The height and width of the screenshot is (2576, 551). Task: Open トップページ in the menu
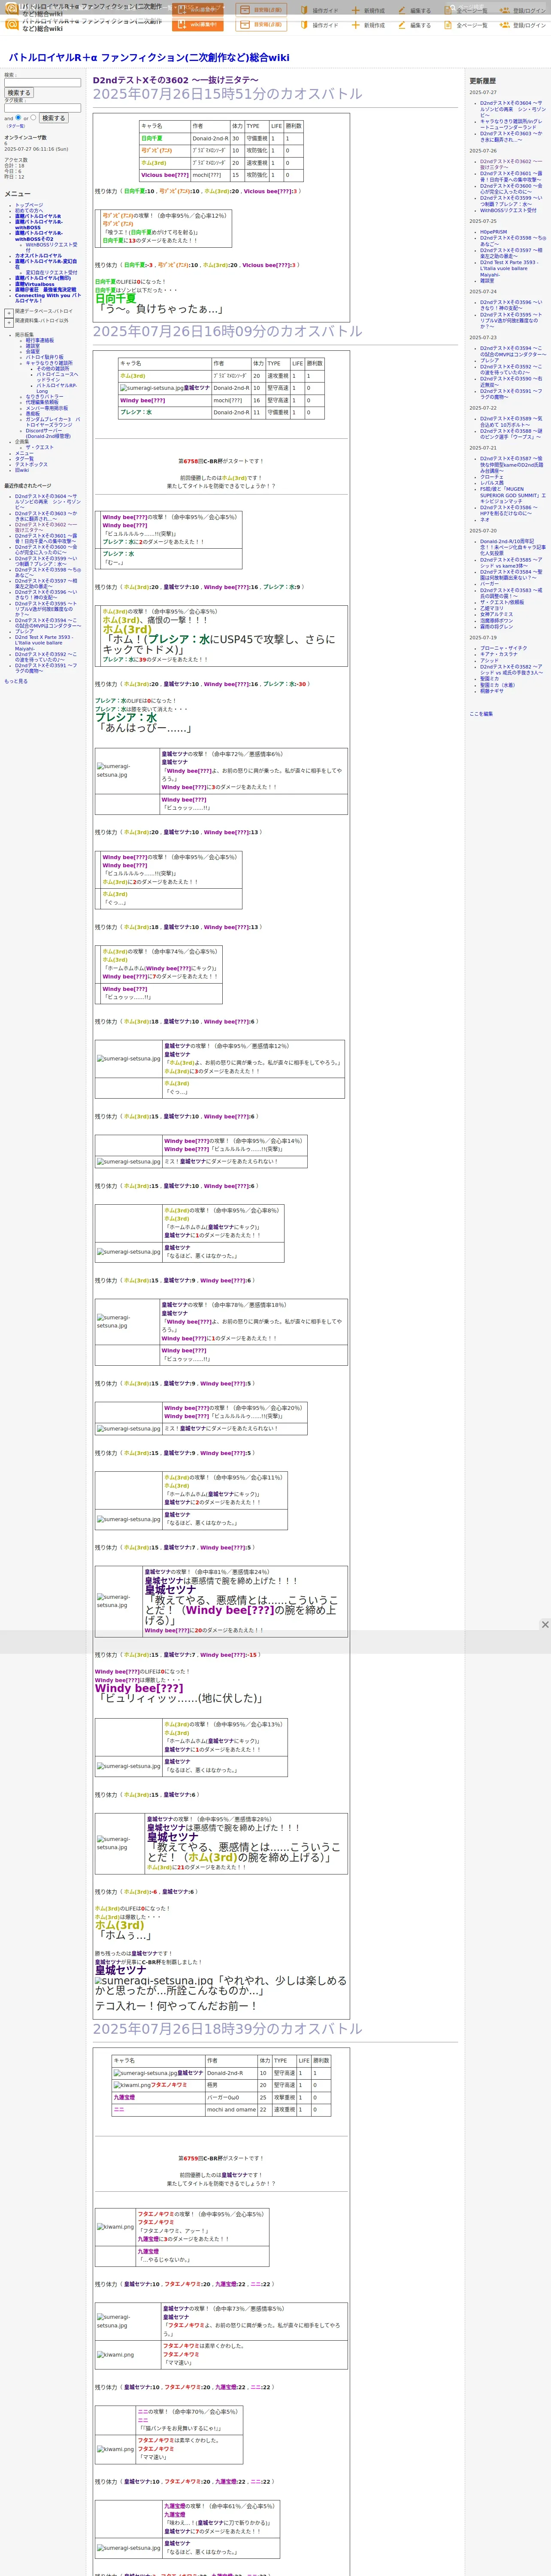coord(29,205)
